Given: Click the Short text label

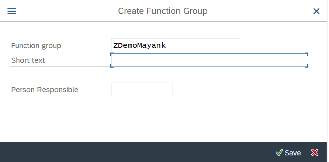Looking at the screenshot, I should pyautogui.click(x=28, y=60).
